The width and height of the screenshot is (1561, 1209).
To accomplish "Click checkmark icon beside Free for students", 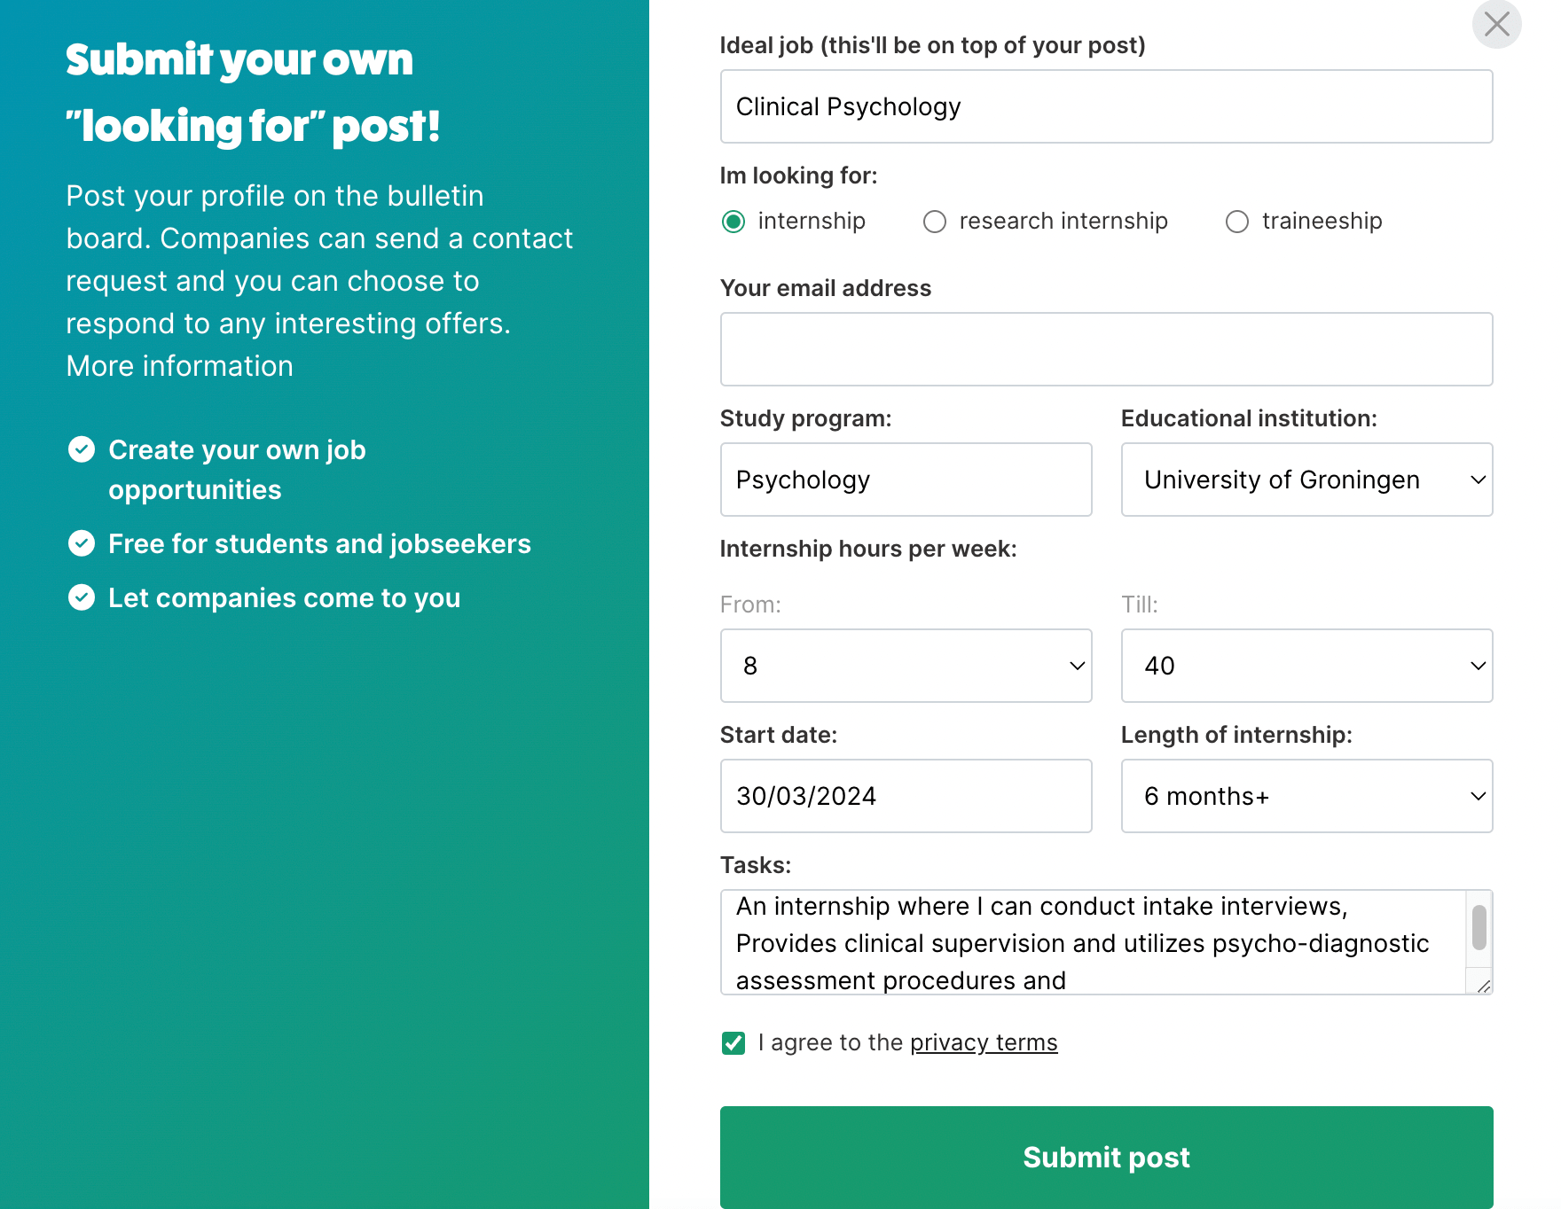I will point(82,543).
